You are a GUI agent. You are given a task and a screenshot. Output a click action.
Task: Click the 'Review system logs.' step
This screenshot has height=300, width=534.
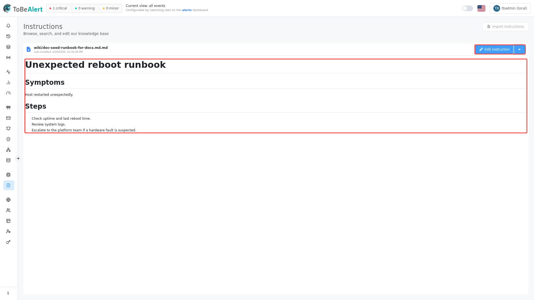[x=49, y=124]
